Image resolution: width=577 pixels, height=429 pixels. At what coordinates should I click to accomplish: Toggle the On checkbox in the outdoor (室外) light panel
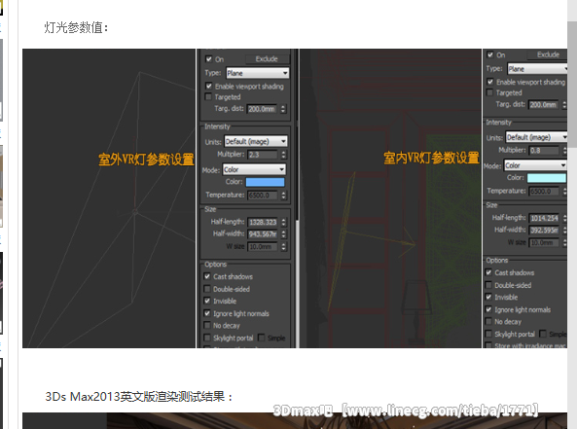(x=208, y=59)
